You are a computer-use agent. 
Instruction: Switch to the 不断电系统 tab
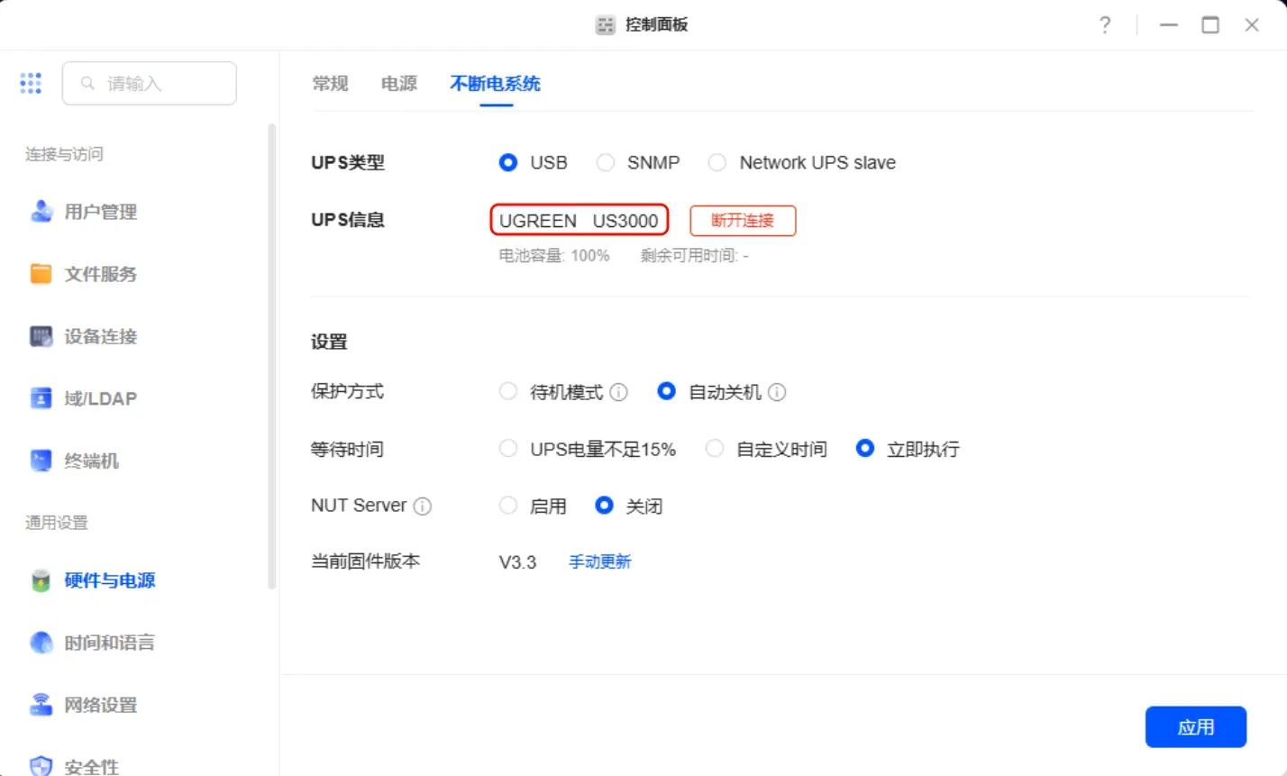[496, 84]
